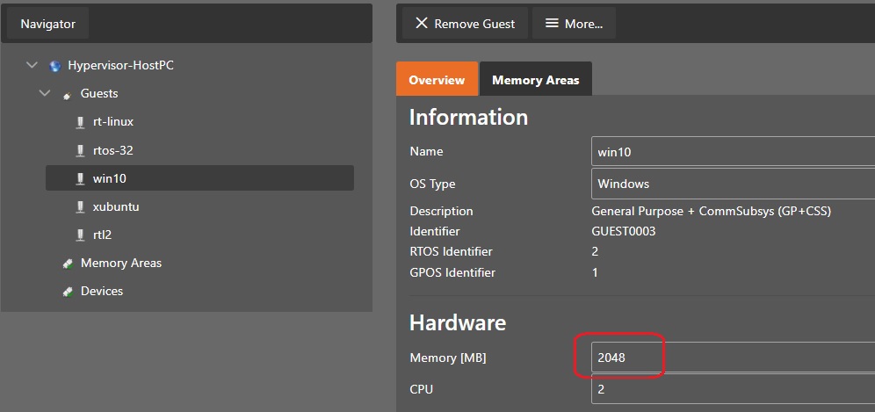Viewport: 875px width, 412px height.
Task: Click the Memory [MB] label
Action: pyautogui.click(x=448, y=358)
